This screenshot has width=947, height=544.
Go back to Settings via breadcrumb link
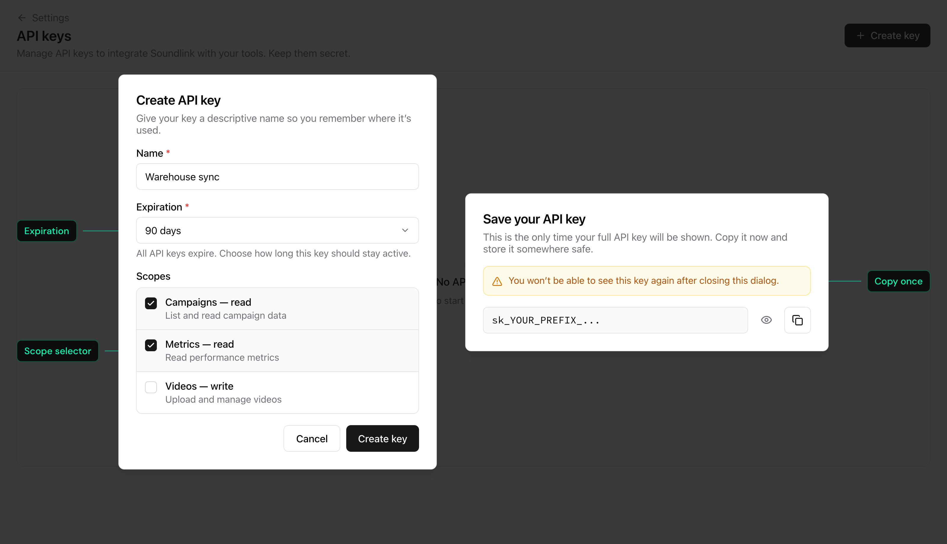click(x=51, y=17)
